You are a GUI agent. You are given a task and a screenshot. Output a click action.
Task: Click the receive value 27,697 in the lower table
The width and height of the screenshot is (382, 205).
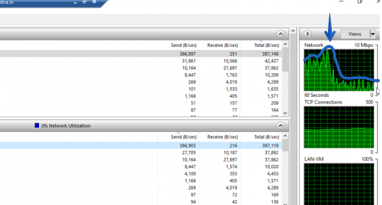230,159
